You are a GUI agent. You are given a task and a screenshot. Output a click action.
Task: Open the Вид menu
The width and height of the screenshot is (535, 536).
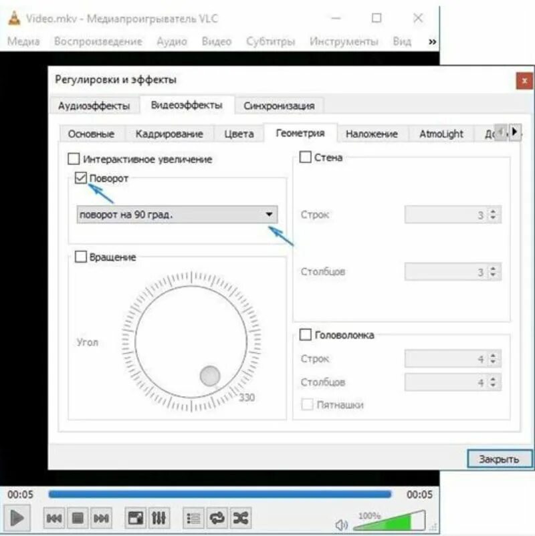(402, 41)
